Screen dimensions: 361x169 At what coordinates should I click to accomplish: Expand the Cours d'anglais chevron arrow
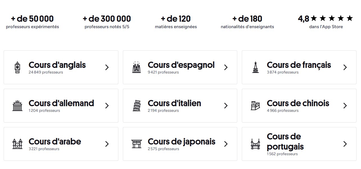(x=107, y=67)
